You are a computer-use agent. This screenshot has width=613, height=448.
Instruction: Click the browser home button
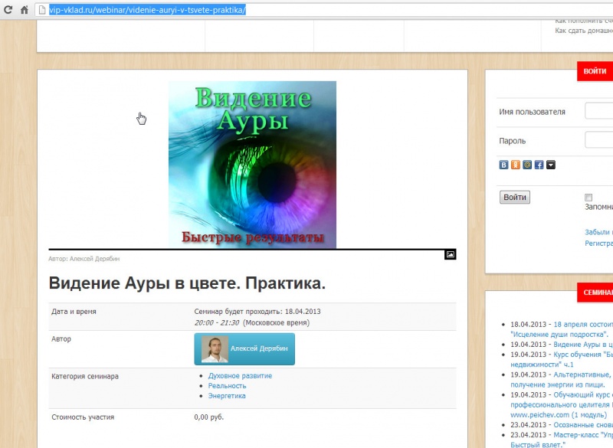pyautogui.click(x=24, y=11)
